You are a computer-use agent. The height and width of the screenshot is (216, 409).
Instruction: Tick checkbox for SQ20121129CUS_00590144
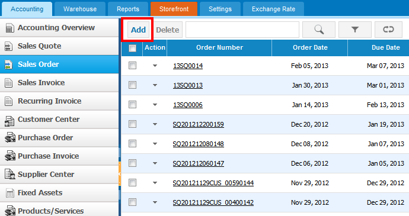click(x=133, y=183)
